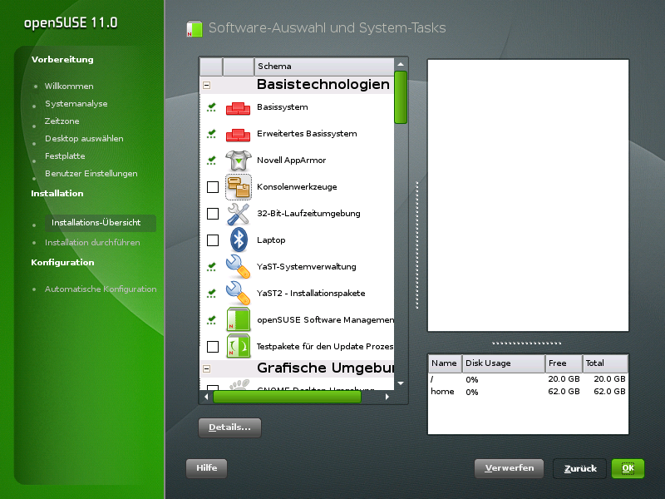This screenshot has height=499, width=665.
Task: Click the software package icon beside the title
Action: [x=195, y=28]
